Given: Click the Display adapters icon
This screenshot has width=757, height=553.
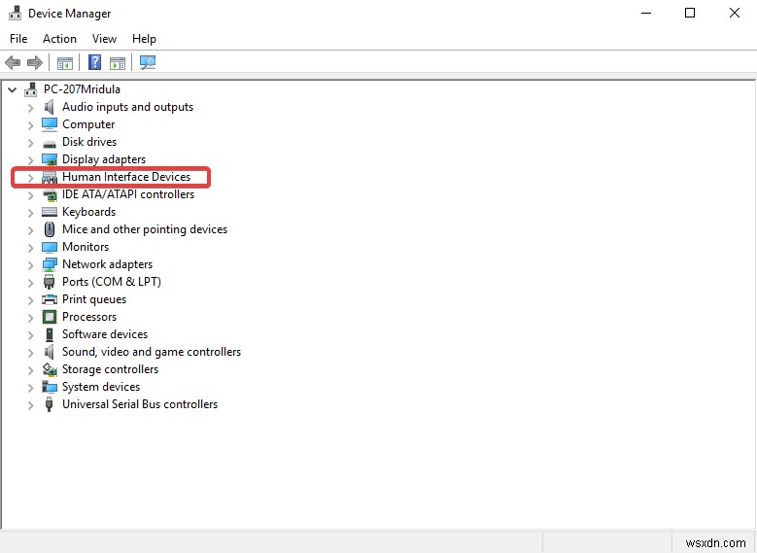Looking at the screenshot, I should pyautogui.click(x=50, y=159).
